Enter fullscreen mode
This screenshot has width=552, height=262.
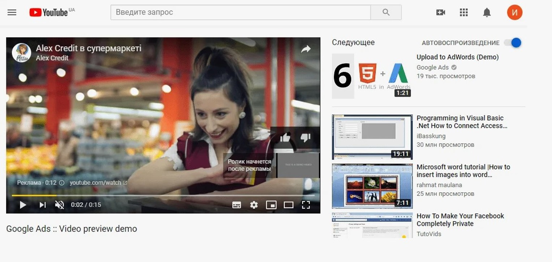pyautogui.click(x=306, y=205)
